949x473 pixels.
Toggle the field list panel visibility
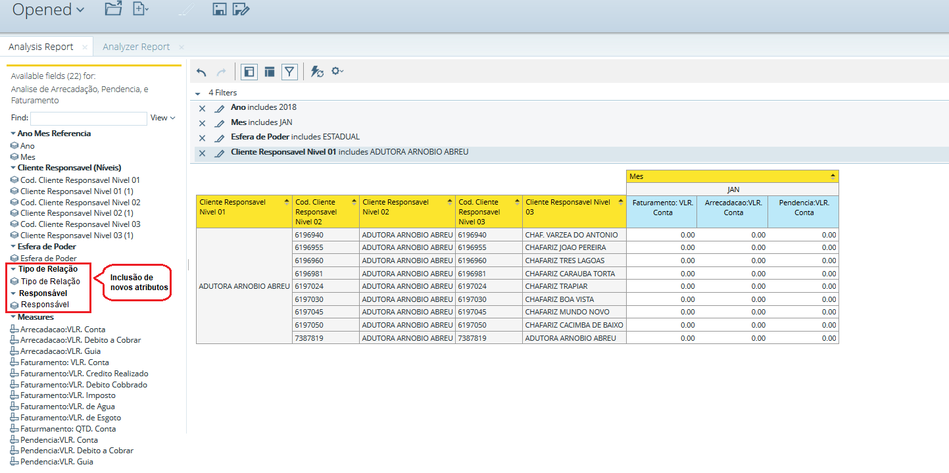tap(249, 72)
